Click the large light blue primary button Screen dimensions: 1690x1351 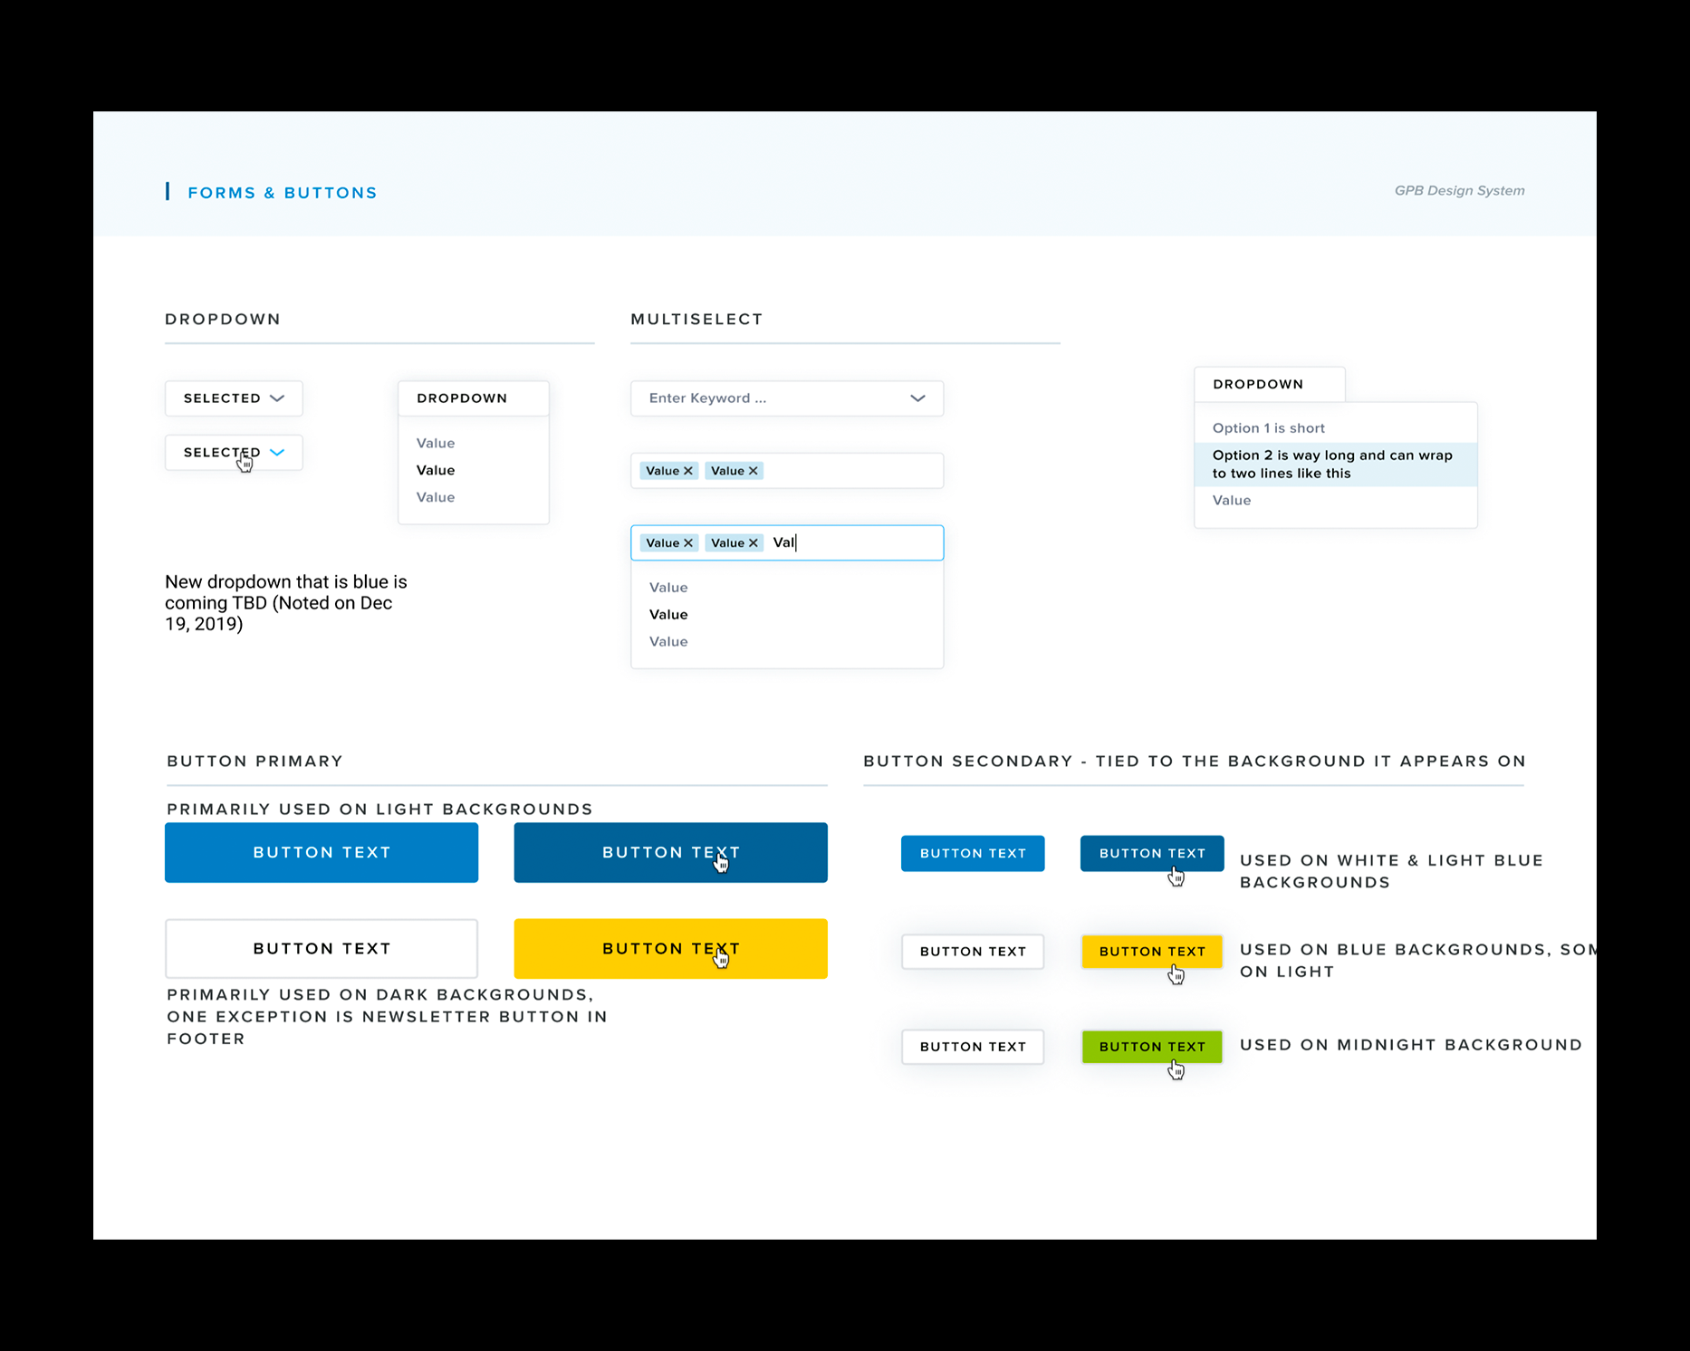pyautogui.click(x=322, y=853)
